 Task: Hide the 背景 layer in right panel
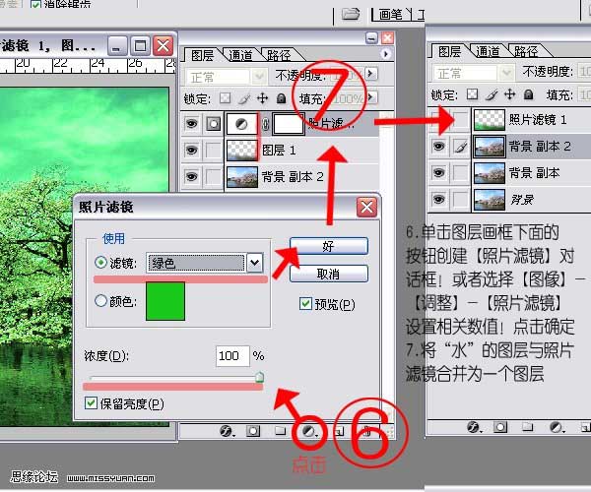point(438,199)
